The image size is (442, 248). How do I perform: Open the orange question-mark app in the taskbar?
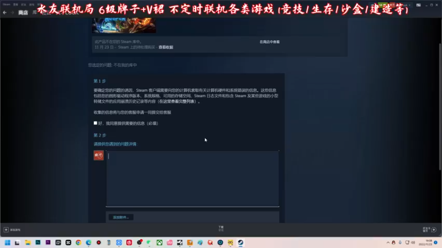click(190, 242)
